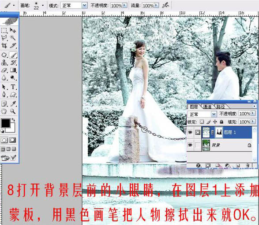Select the Horizontal Type tool
Viewport: 259px width, 225px height.
[x=13, y=87]
